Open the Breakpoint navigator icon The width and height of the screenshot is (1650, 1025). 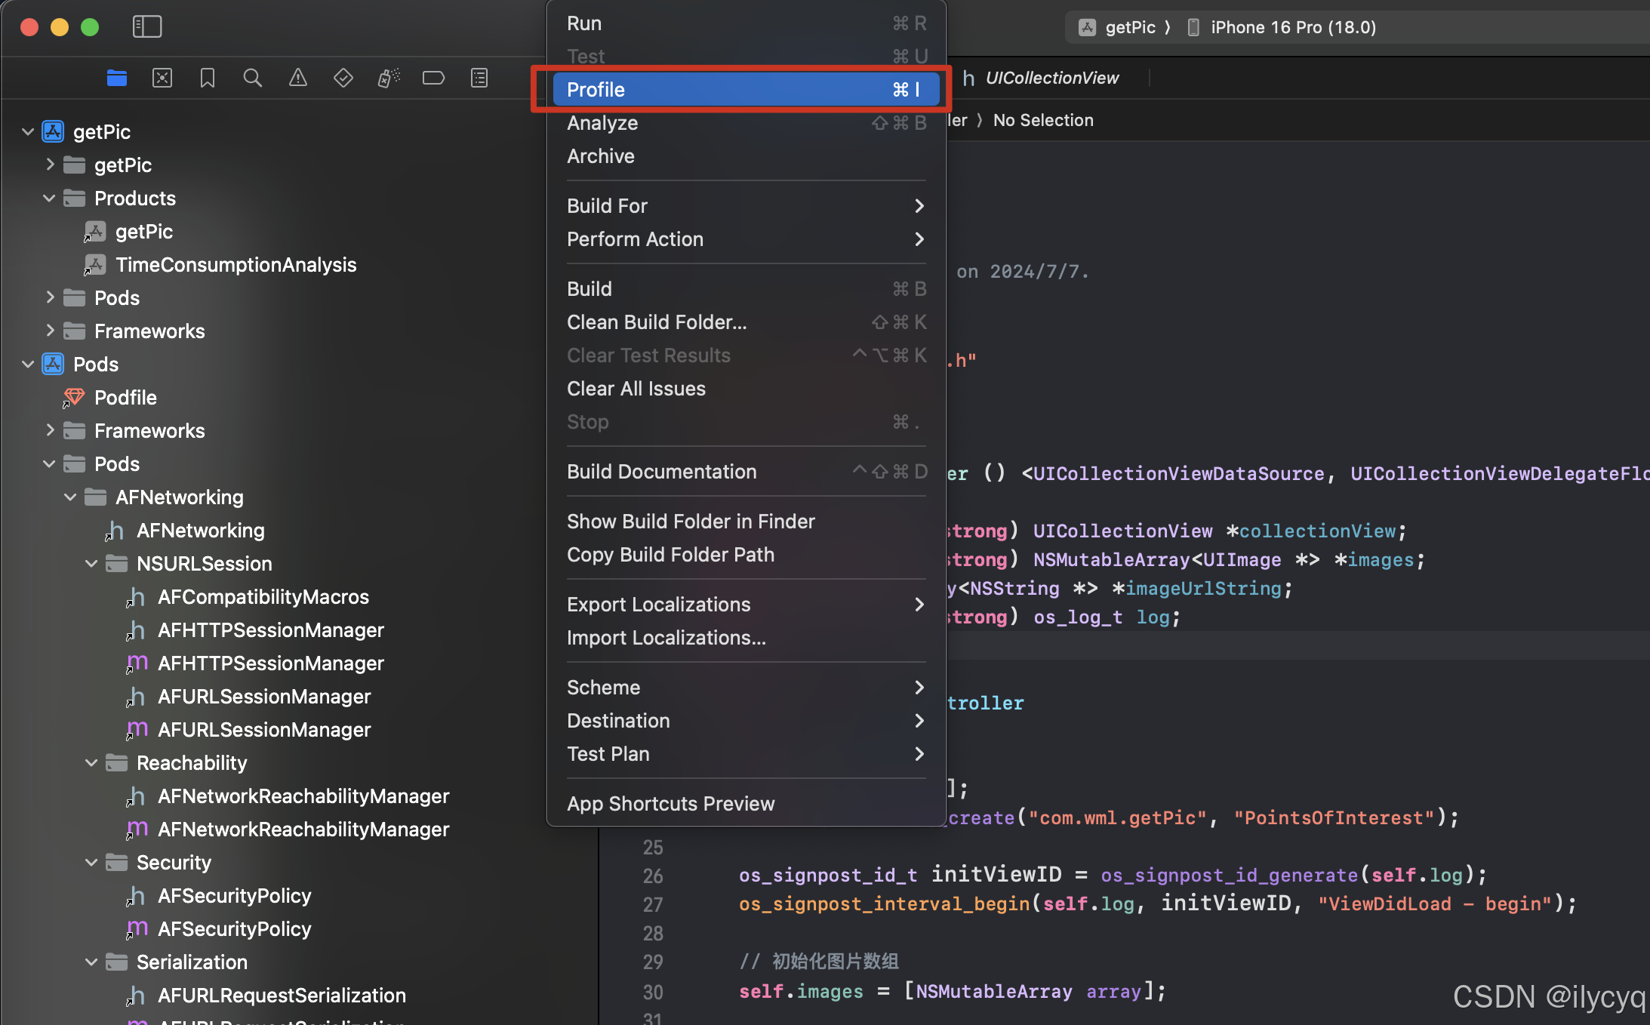tap(434, 78)
